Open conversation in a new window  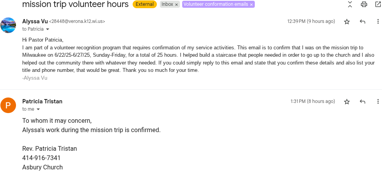click(378, 4)
